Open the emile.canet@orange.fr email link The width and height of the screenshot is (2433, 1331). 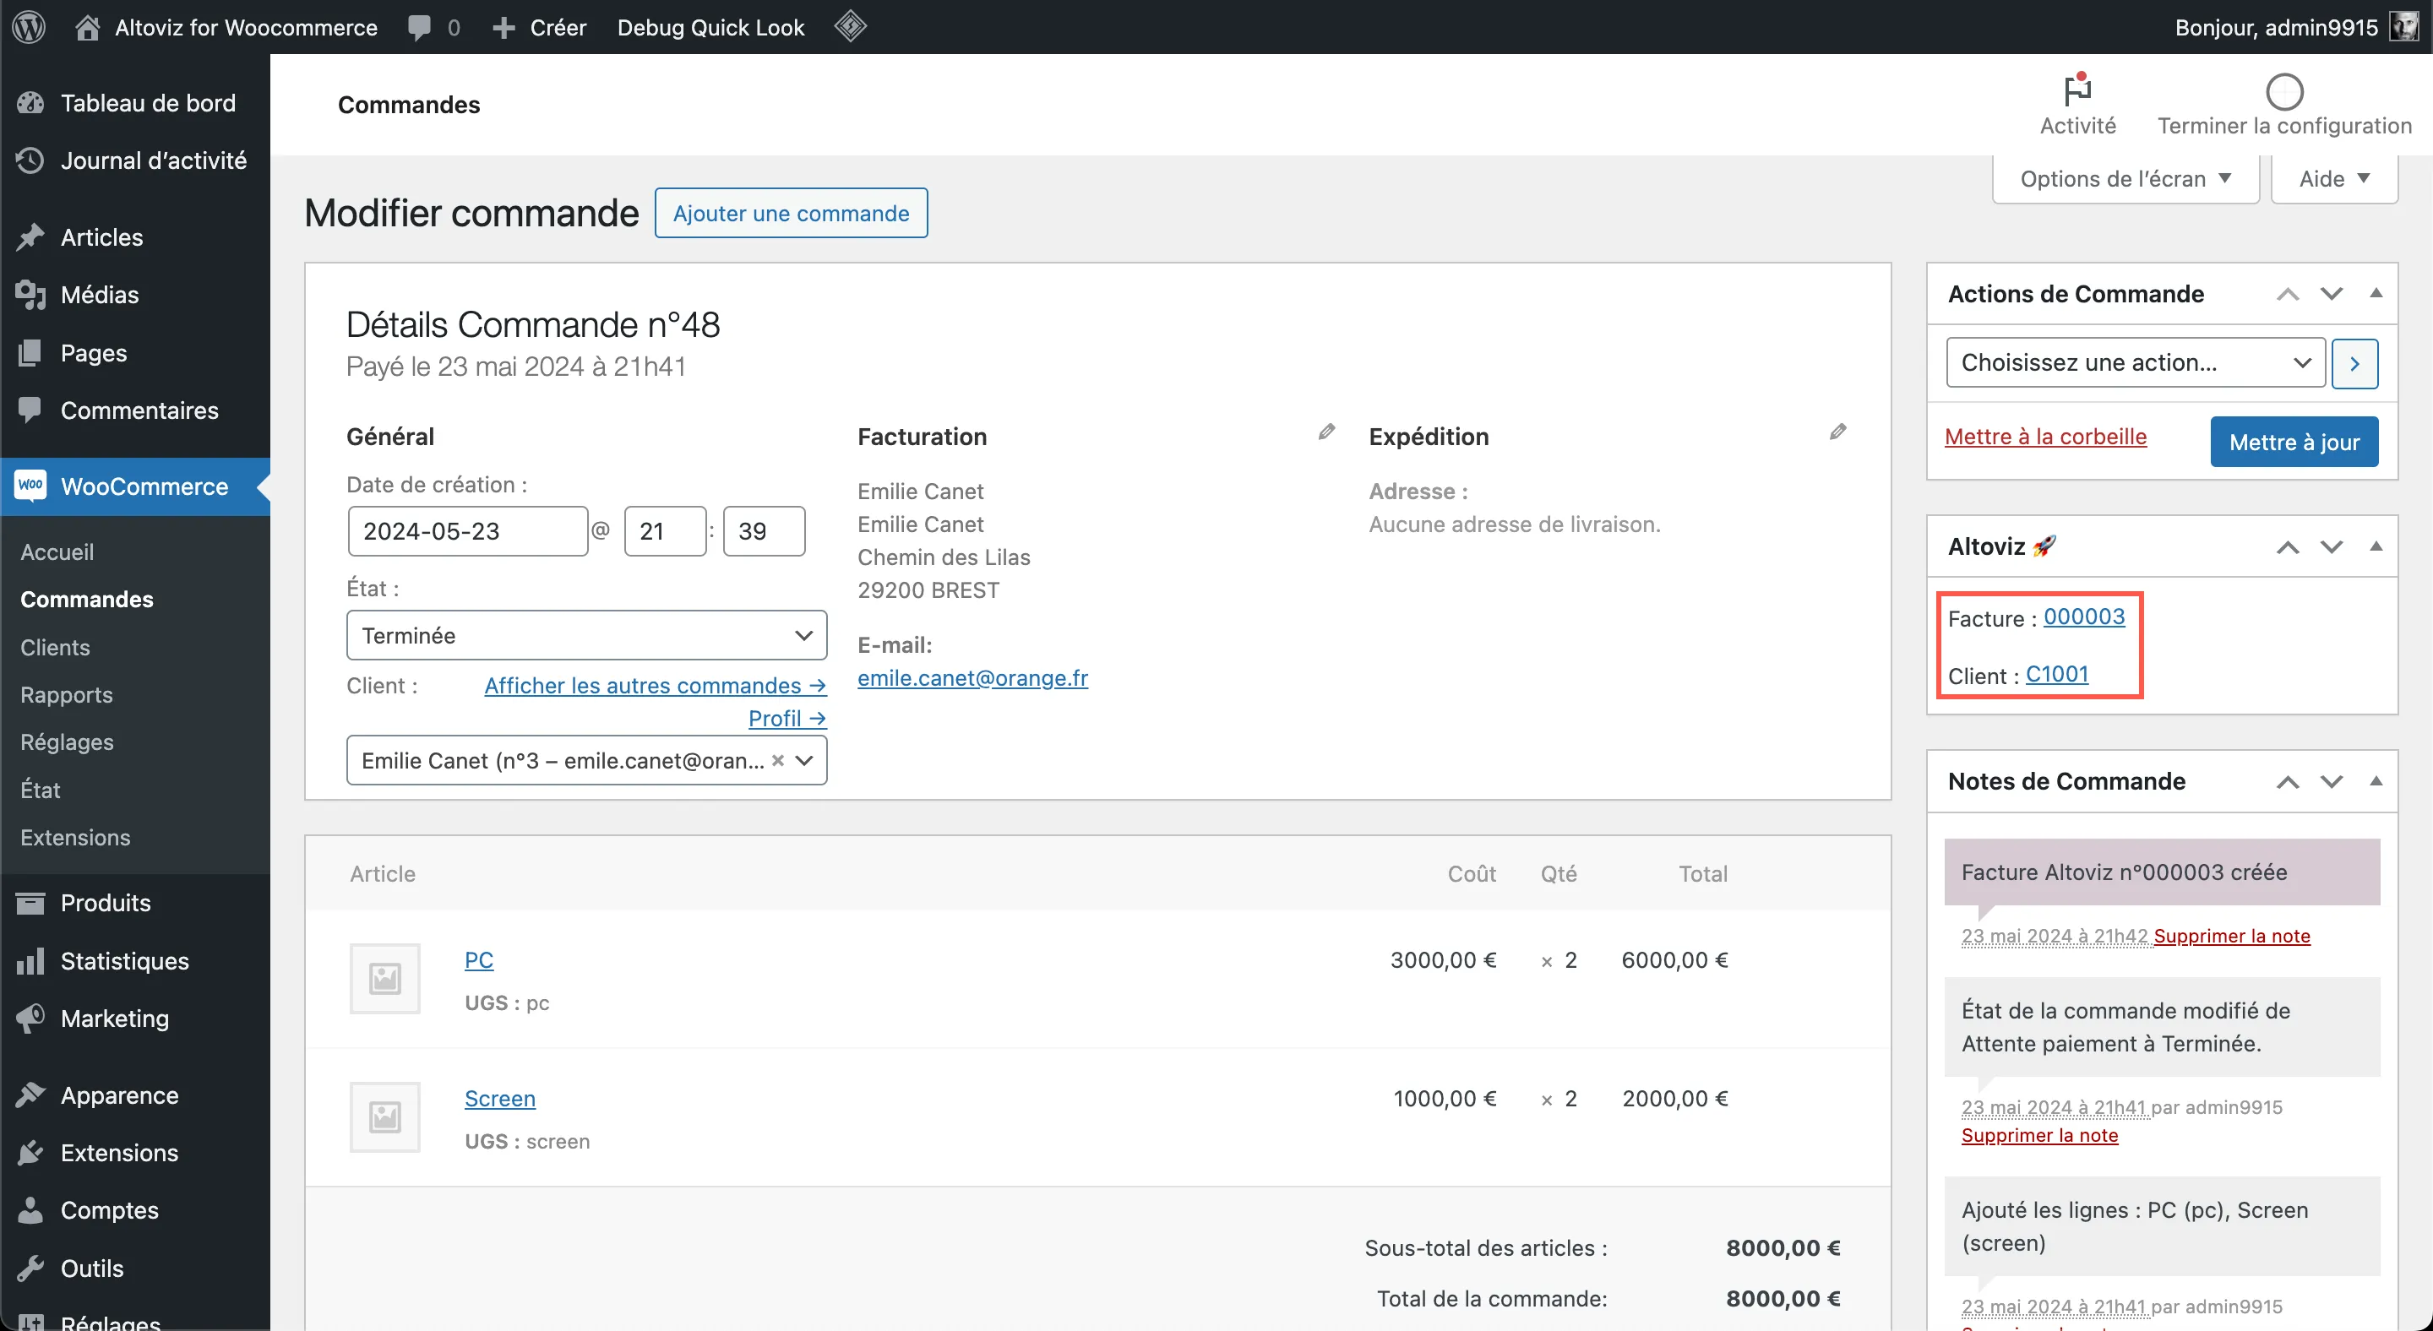(x=973, y=678)
